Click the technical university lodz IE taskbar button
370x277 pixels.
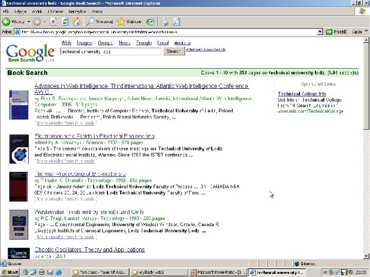(277, 272)
